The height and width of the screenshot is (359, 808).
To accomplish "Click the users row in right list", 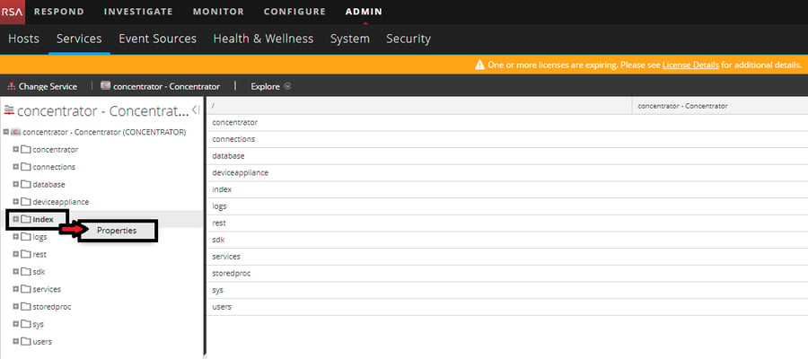I will 506,307.
